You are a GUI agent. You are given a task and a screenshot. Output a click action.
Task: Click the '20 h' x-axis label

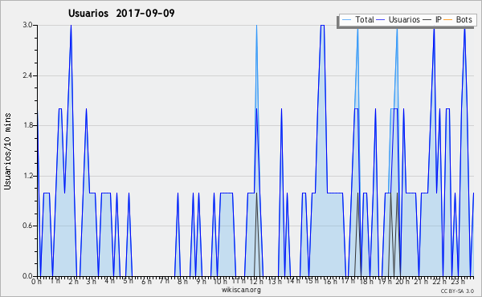click(x=402, y=281)
